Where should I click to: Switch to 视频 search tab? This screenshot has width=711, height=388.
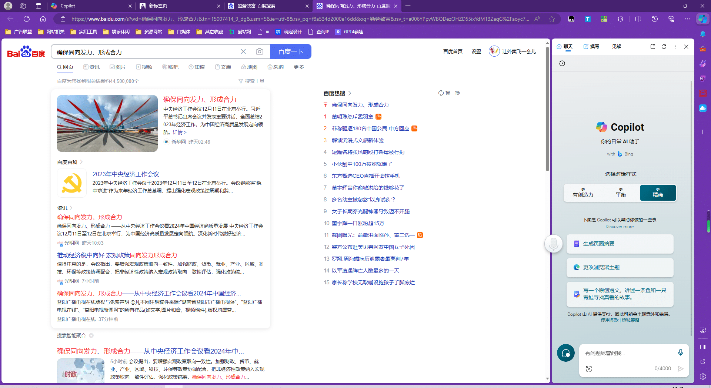tap(144, 67)
